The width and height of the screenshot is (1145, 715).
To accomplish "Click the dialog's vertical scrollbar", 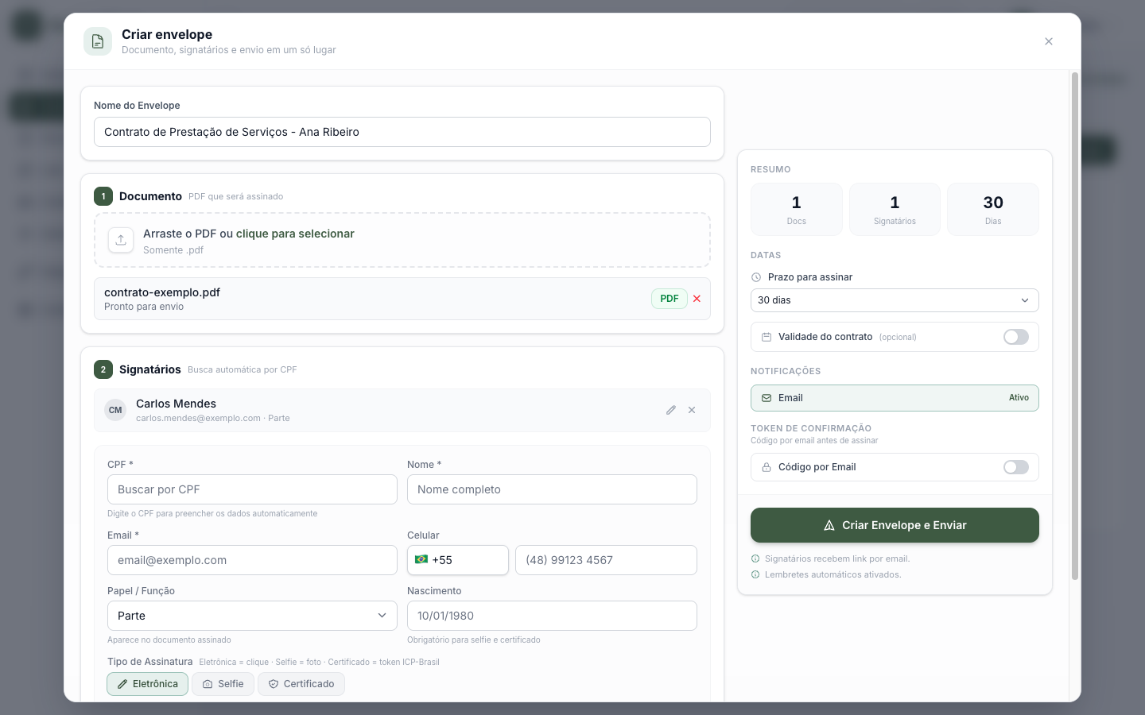I will [1075, 326].
